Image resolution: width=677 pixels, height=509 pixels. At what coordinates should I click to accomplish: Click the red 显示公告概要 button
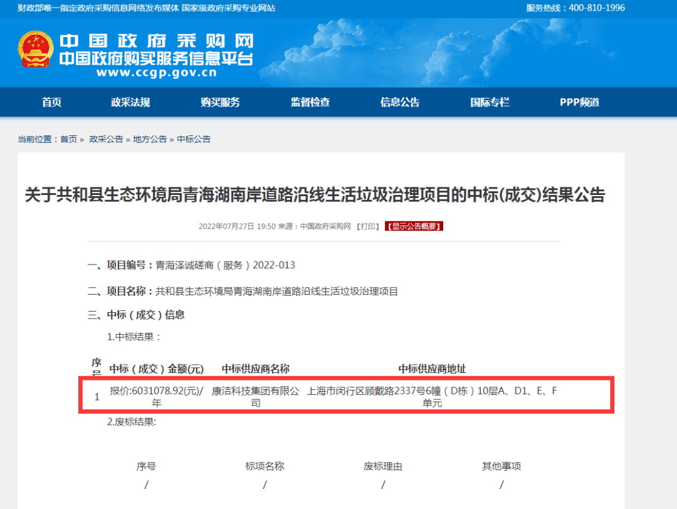tap(414, 227)
